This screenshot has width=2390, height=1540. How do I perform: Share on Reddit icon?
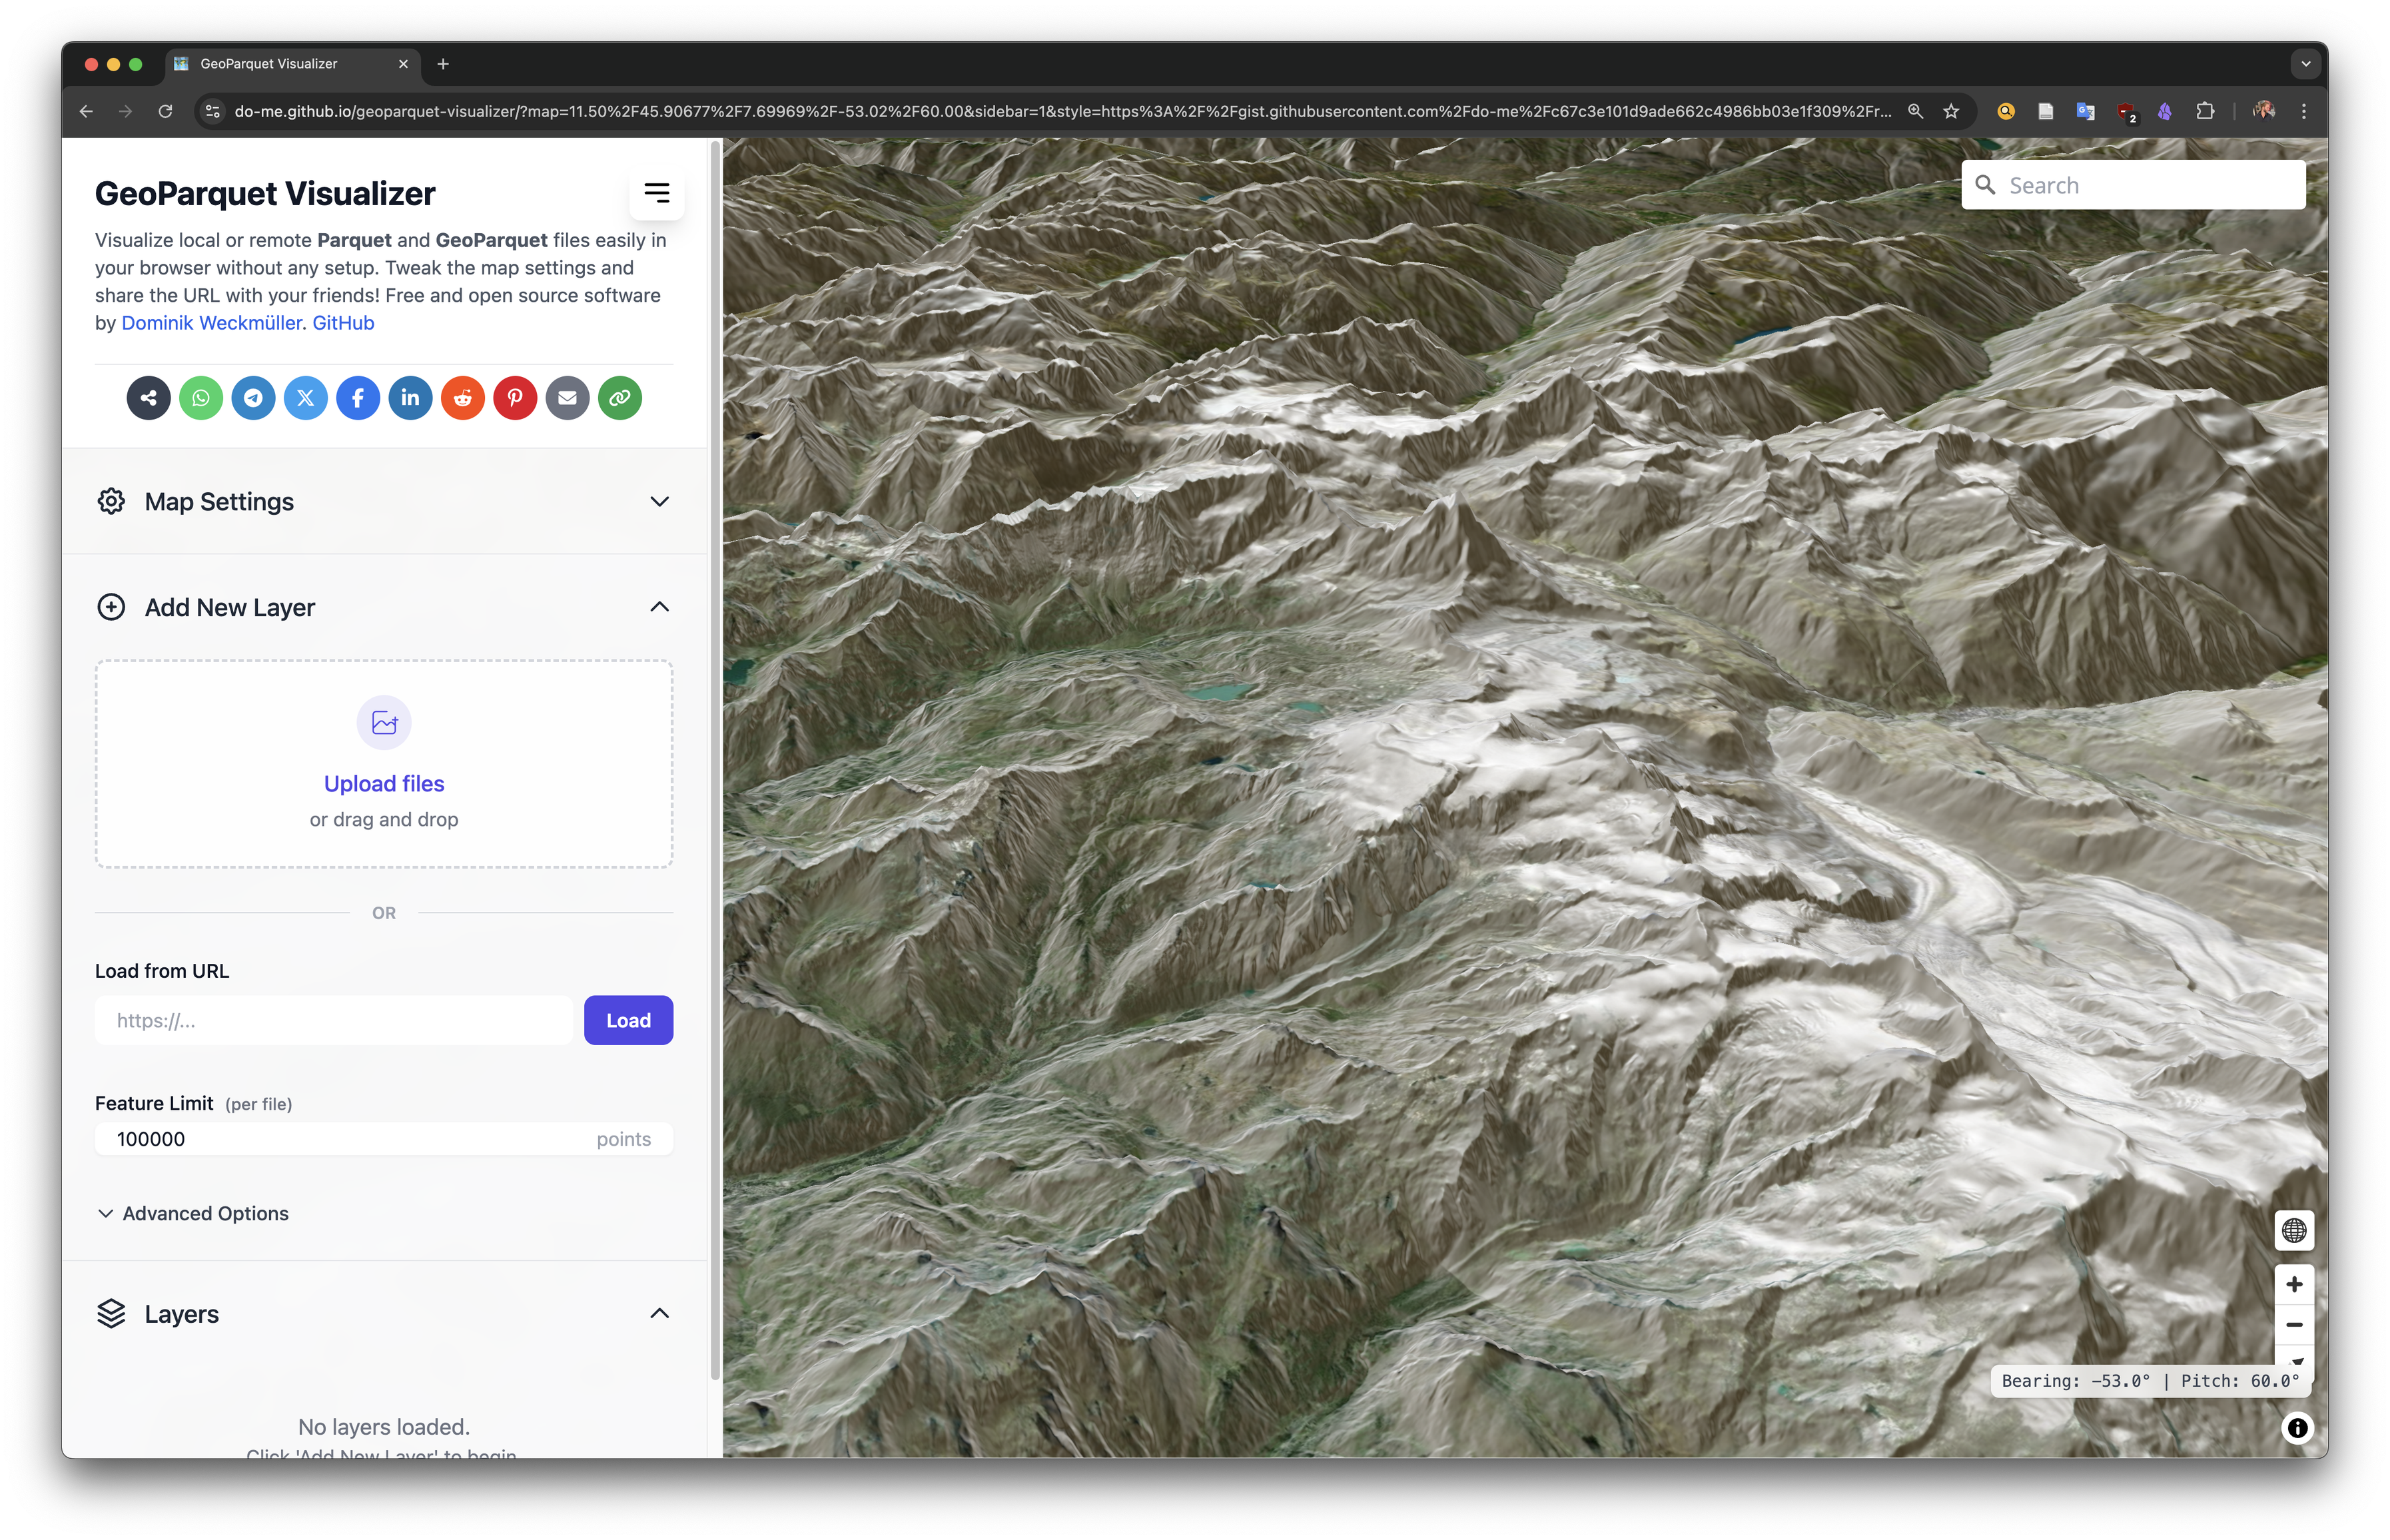click(x=462, y=398)
